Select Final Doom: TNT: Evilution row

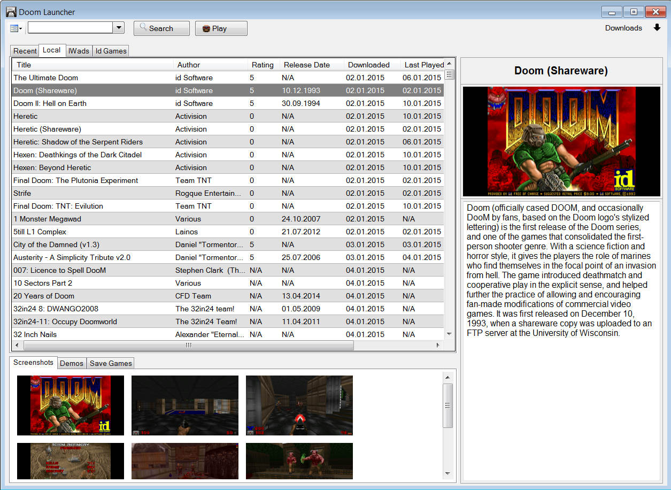tap(228, 206)
